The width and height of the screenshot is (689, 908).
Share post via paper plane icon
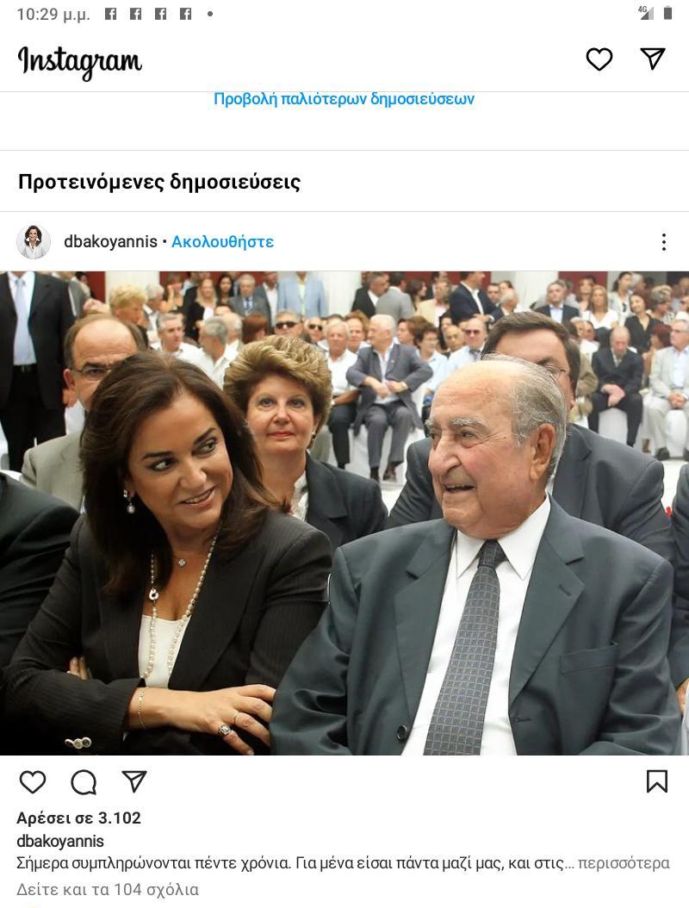(133, 781)
